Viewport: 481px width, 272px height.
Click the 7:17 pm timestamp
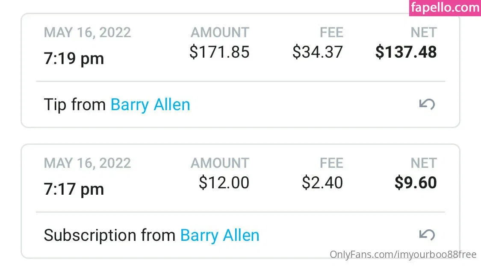coord(74,189)
